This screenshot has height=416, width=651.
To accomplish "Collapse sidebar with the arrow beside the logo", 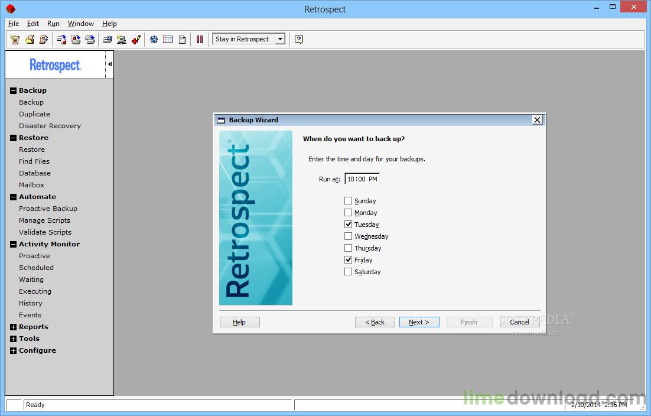I will (110, 64).
